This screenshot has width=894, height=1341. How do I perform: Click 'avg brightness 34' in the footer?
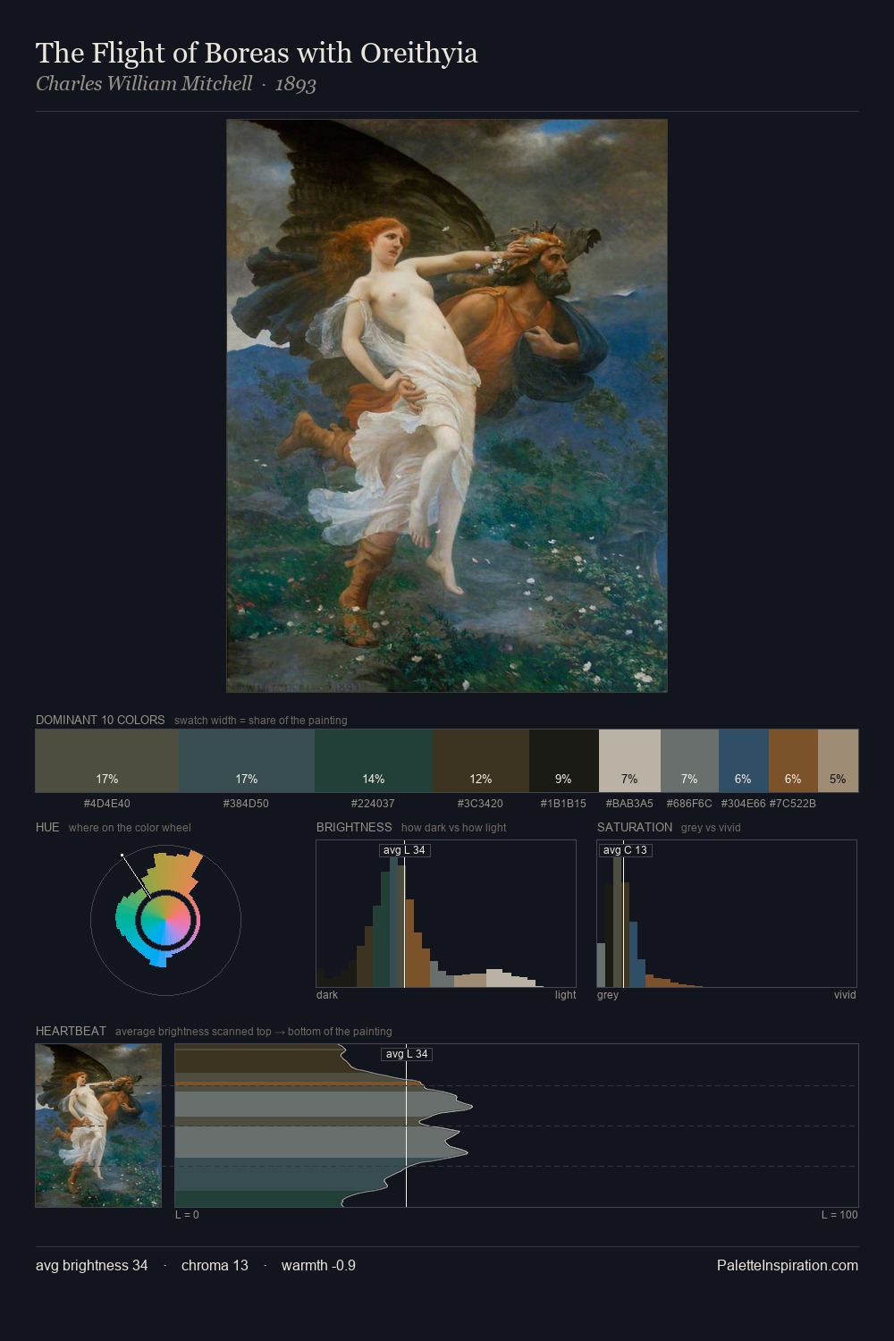click(92, 1266)
